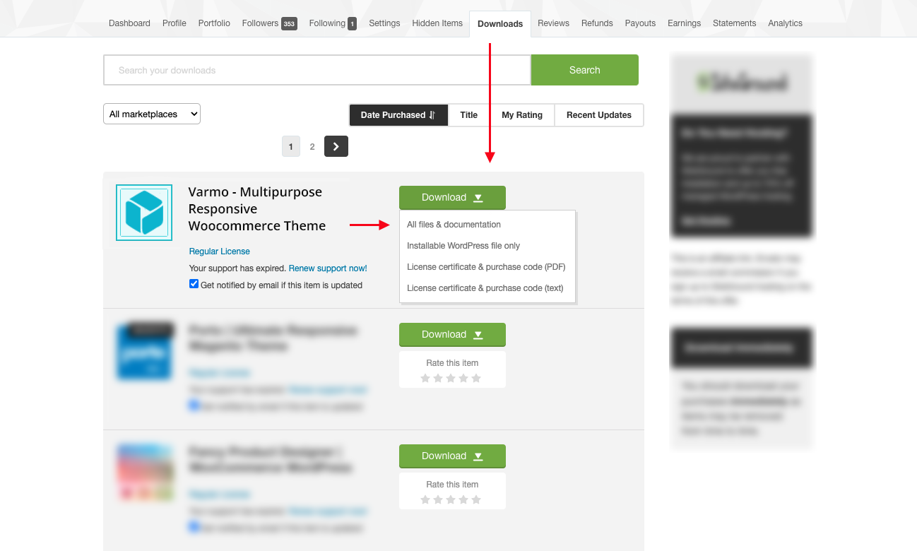Give the third item one star

click(425, 500)
